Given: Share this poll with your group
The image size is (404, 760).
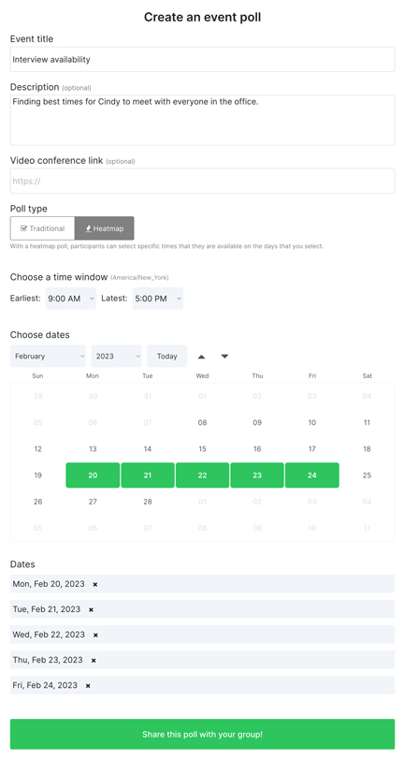Looking at the screenshot, I should point(203,734).
